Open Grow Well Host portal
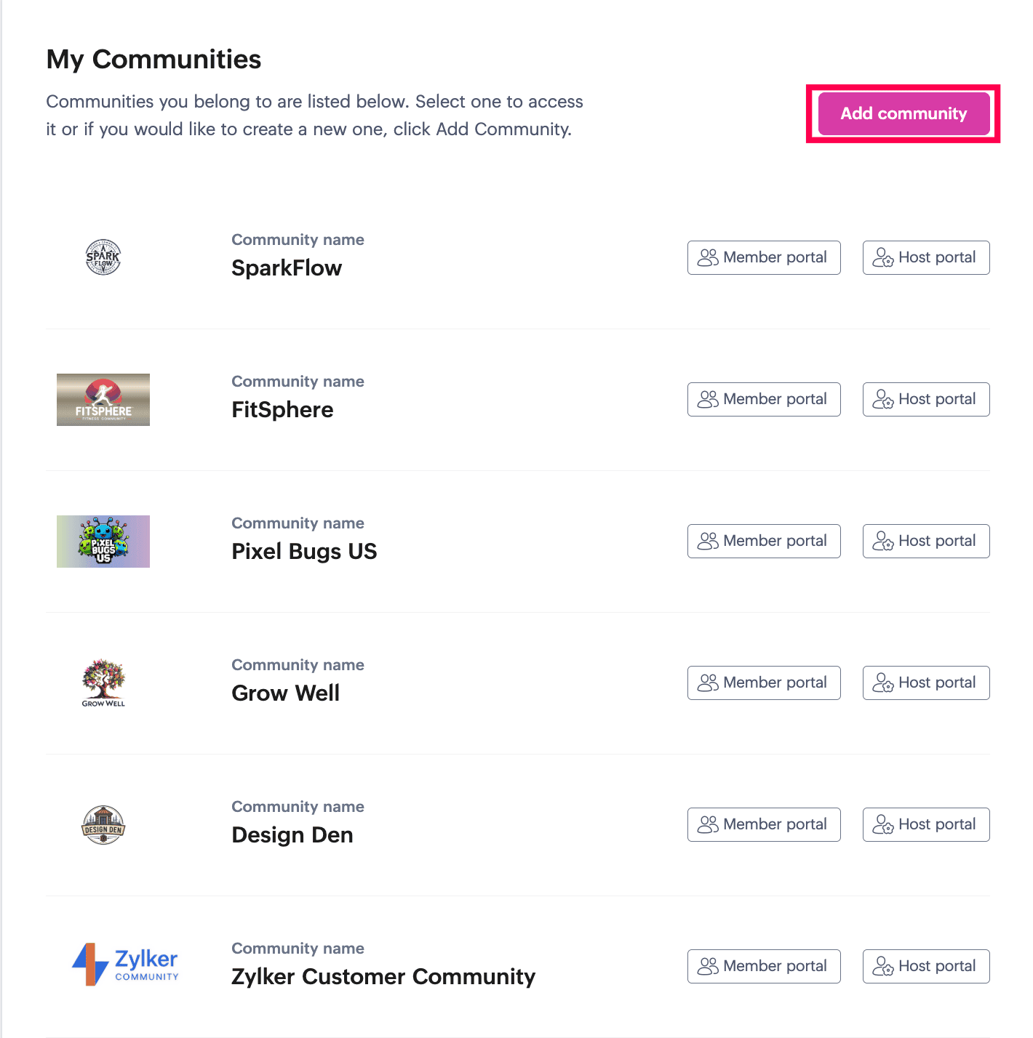Image resolution: width=1033 pixels, height=1038 pixels. [926, 683]
